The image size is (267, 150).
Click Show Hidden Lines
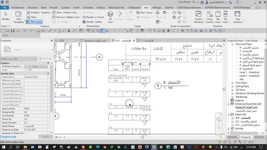coord(65,12)
